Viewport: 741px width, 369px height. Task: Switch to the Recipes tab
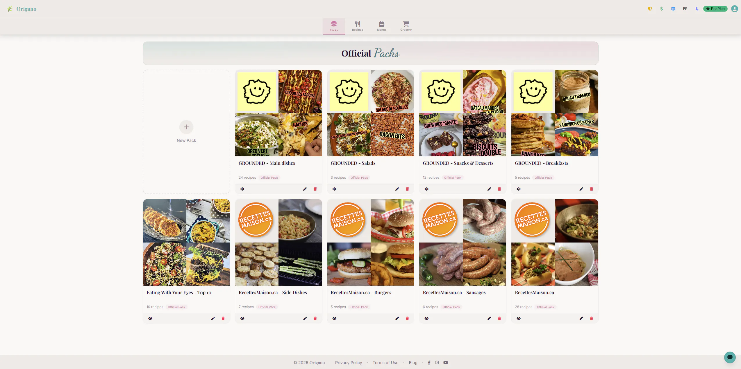click(358, 26)
